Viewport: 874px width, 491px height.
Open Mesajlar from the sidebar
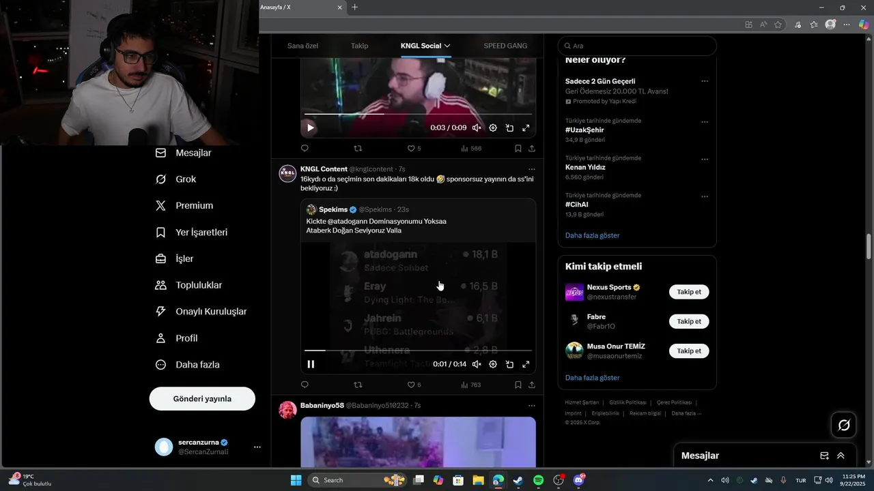(x=184, y=153)
